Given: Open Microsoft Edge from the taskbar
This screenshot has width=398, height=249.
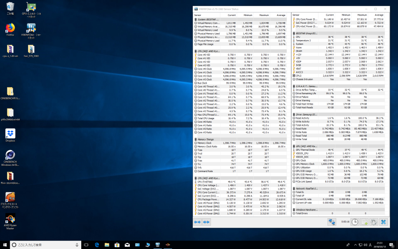Looking at the screenshot, I should [x=98, y=245].
